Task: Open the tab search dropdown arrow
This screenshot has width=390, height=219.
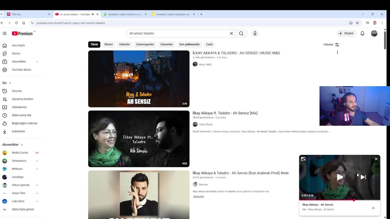Action: (2, 14)
